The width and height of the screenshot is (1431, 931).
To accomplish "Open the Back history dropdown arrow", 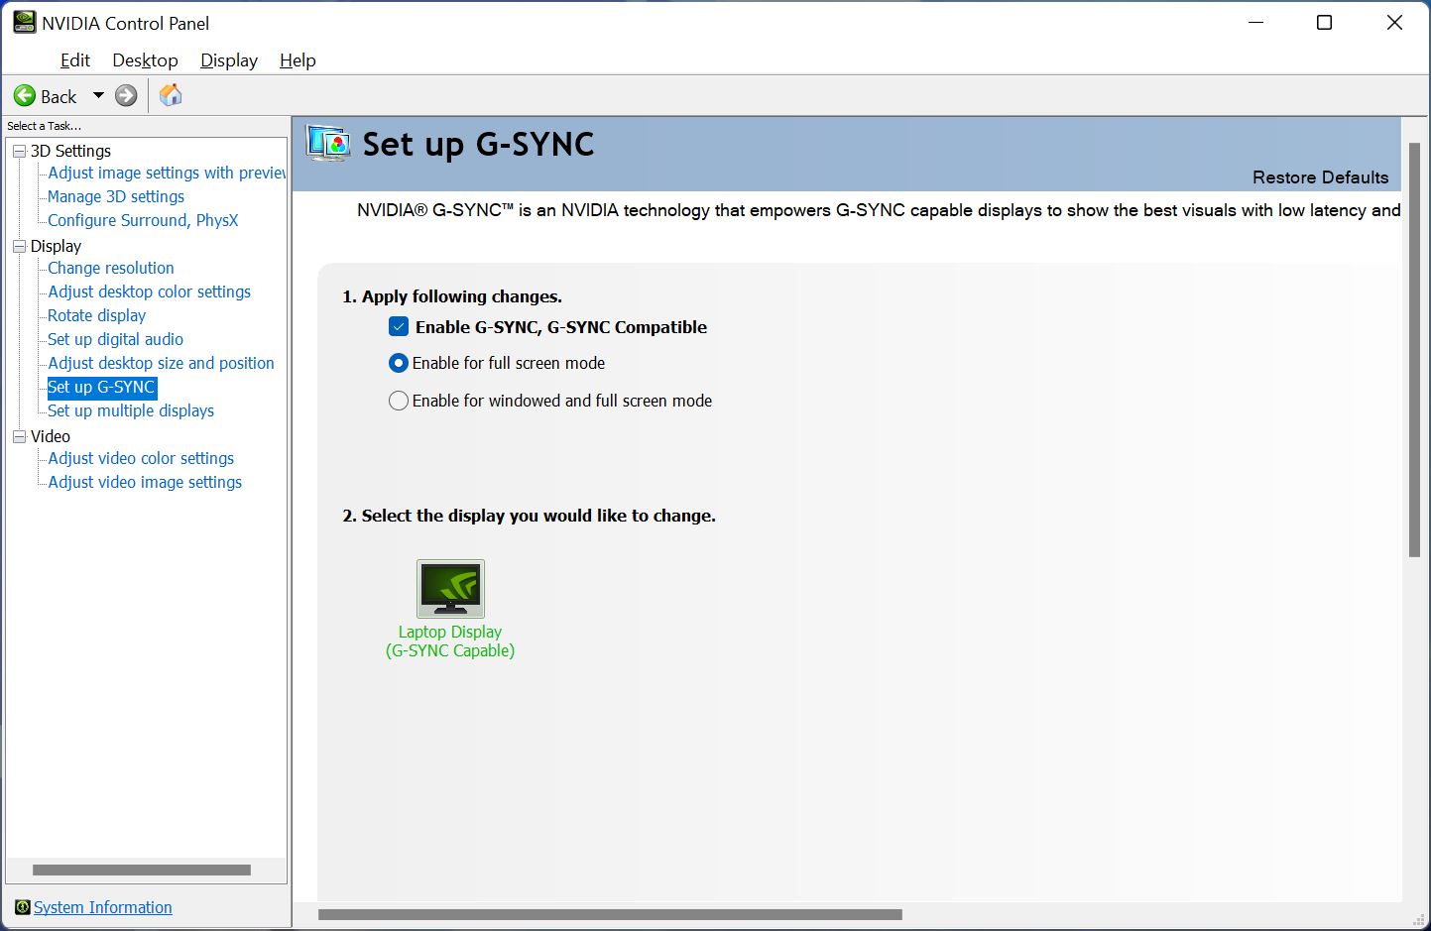I will (98, 96).
